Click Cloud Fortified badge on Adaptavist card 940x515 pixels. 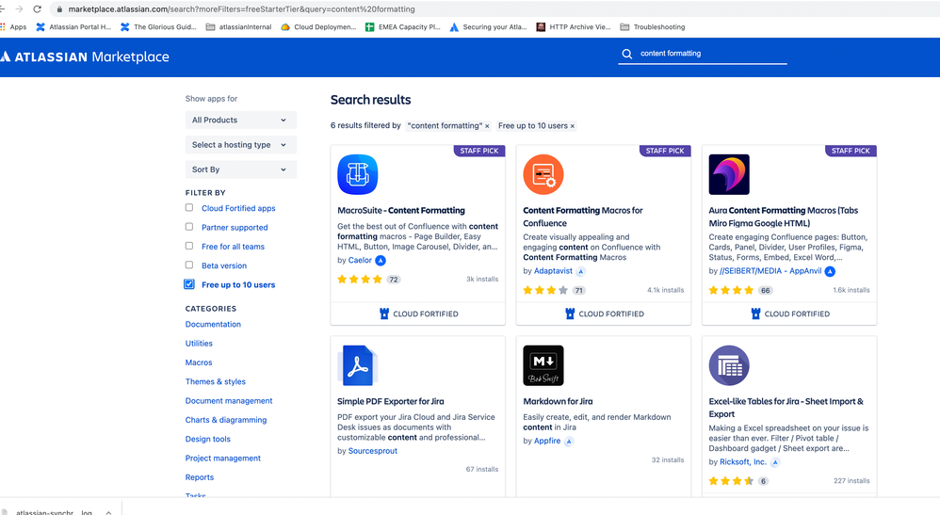coord(605,314)
